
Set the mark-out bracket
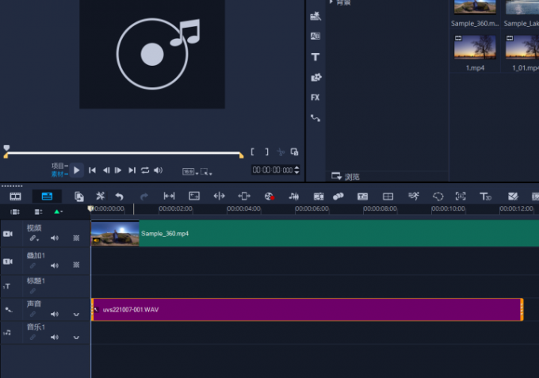coord(267,152)
